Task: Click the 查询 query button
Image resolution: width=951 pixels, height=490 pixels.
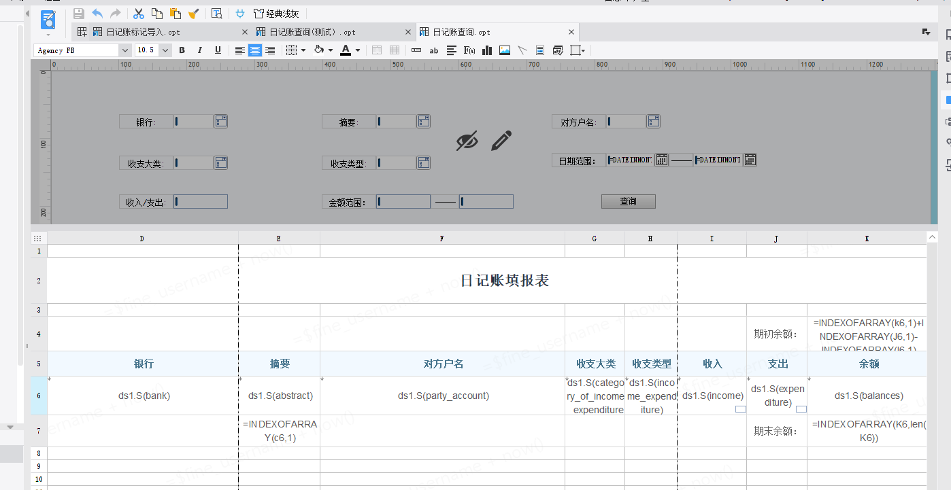Action: click(x=628, y=202)
